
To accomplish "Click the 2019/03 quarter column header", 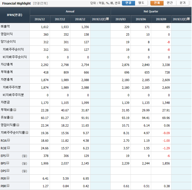I will coord(121,19).
